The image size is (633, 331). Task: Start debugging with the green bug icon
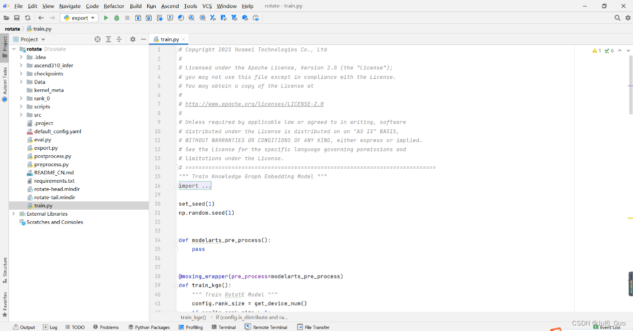[x=116, y=18]
